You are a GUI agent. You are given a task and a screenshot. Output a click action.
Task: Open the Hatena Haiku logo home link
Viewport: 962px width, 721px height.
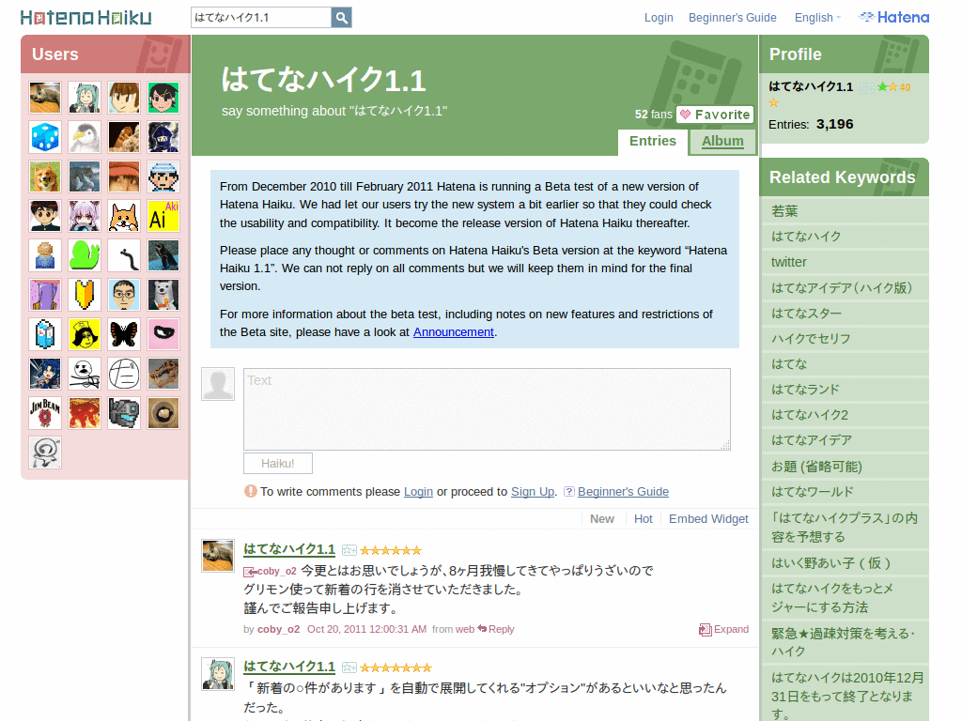85,17
